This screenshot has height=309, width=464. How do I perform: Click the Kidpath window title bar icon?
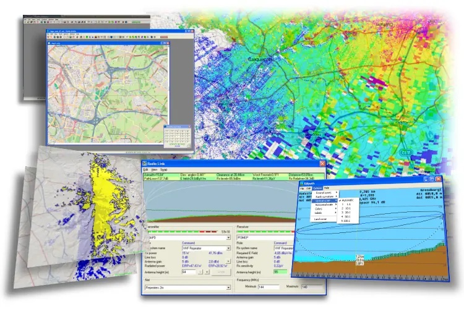click(x=302, y=184)
